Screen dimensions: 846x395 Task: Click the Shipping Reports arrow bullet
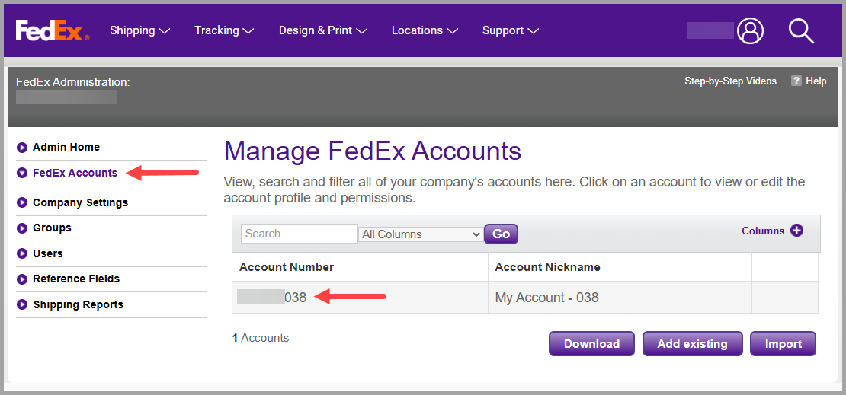[22, 304]
